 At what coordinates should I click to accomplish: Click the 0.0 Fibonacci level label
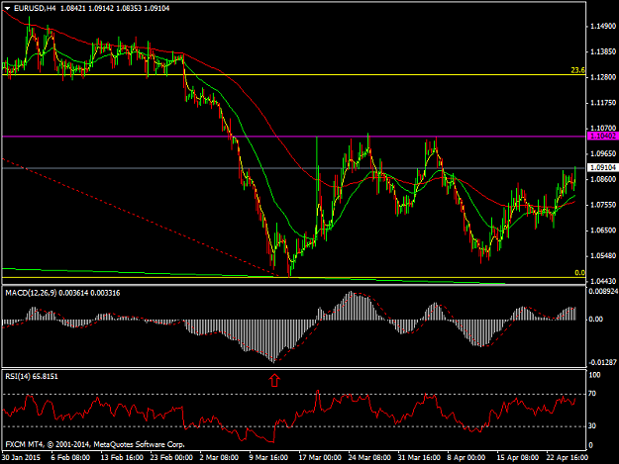coord(579,272)
